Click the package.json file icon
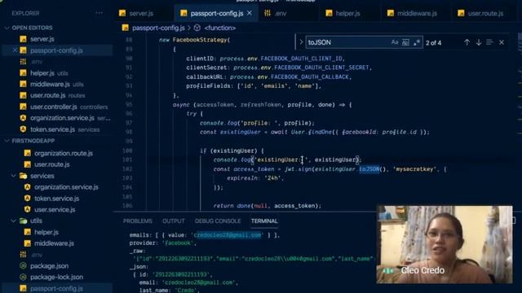Image resolution: width=522 pixels, height=293 pixels. pyautogui.click(x=23, y=266)
